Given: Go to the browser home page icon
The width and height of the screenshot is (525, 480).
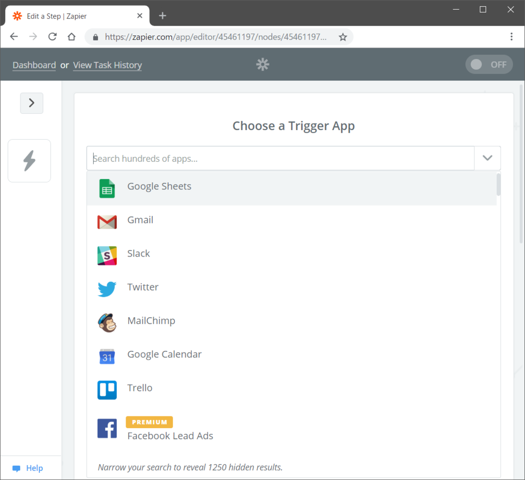Looking at the screenshot, I should (71, 36).
